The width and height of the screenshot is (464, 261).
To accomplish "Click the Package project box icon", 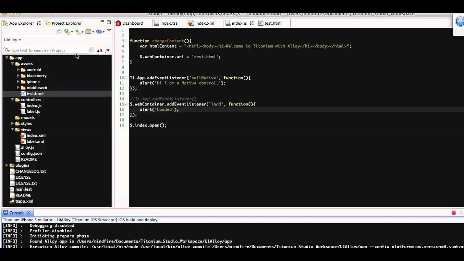I will point(88,32).
